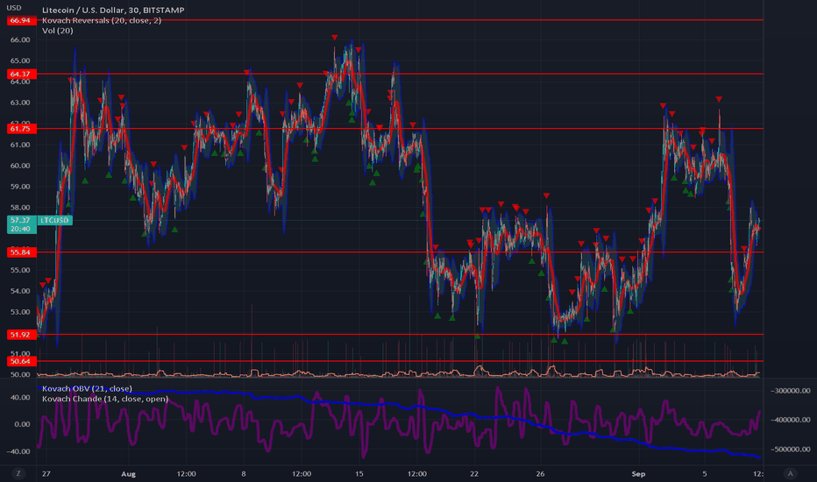Image resolution: width=817 pixels, height=482 pixels.
Task: Click the Aug date on time axis
Action: pos(128,473)
